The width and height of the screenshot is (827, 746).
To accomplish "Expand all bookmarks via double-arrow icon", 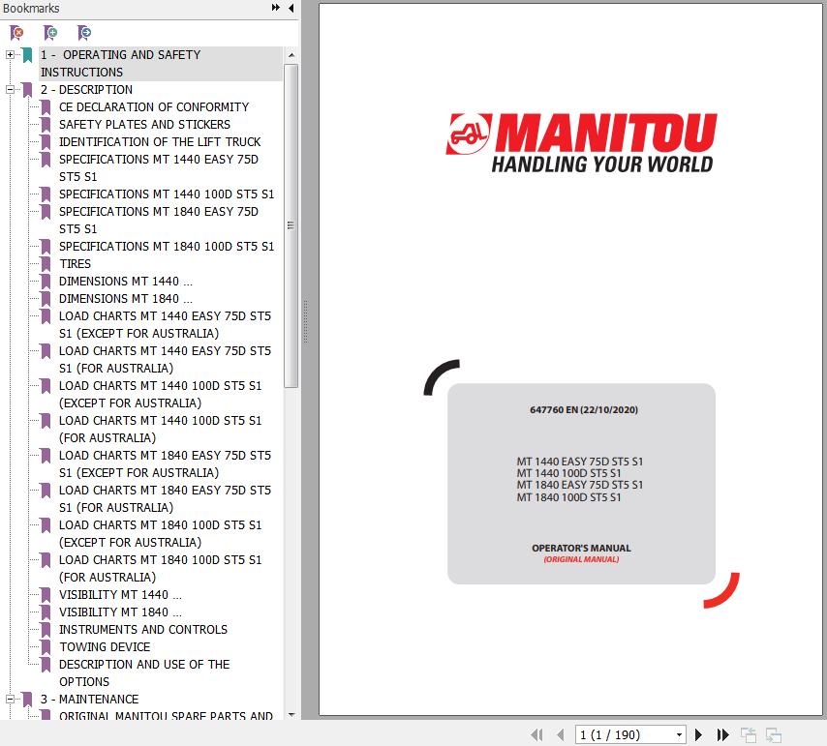I will point(275,8).
